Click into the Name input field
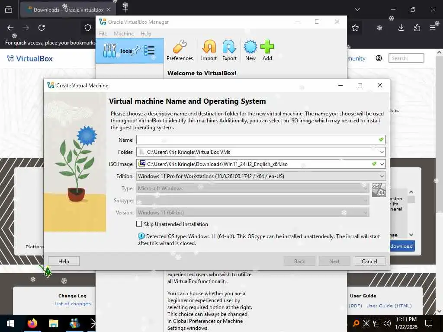The width and height of the screenshot is (443, 332). 261,140
